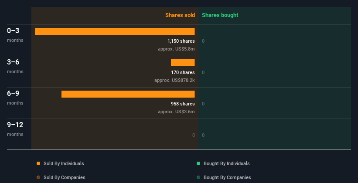The image size is (358, 183).
Task: Click the approx. US$878.2k amount
Action: [174, 80]
